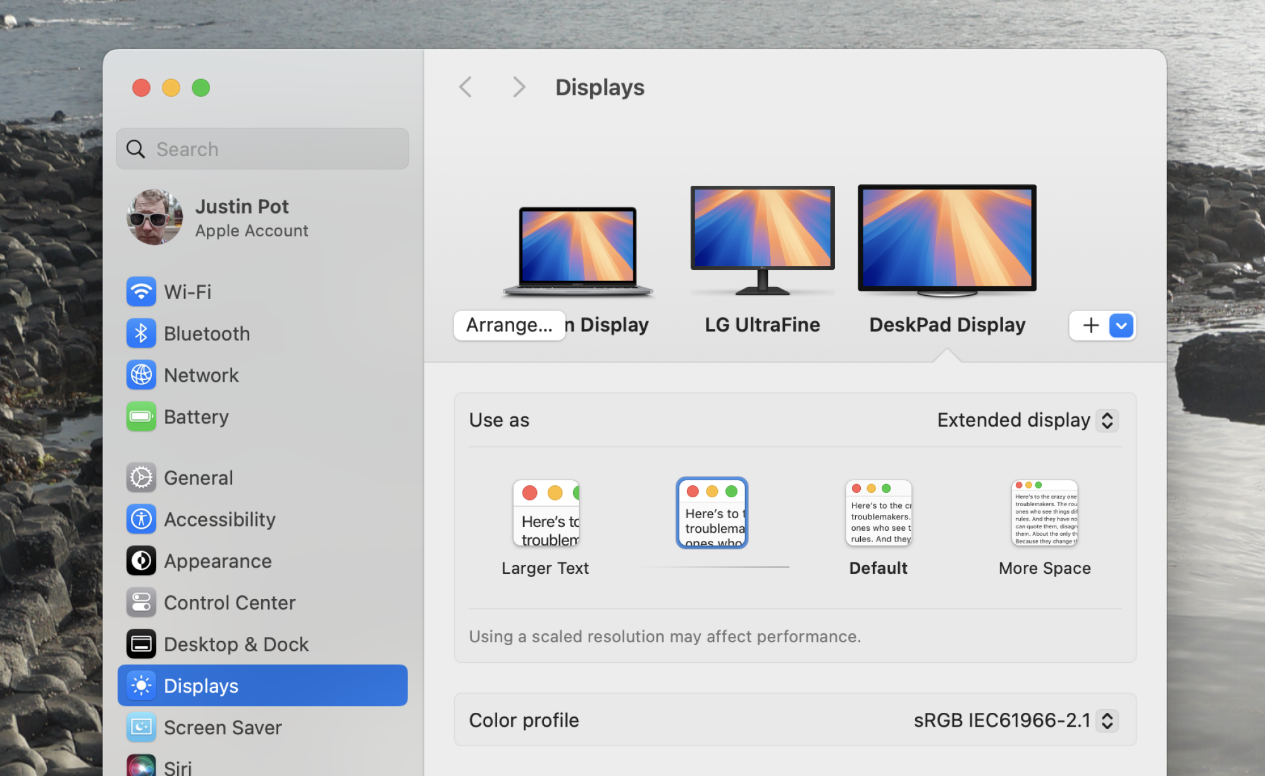Viewport: 1265px width, 776px height.
Task: Open Desktop & Dock settings
Action: tap(236, 643)
